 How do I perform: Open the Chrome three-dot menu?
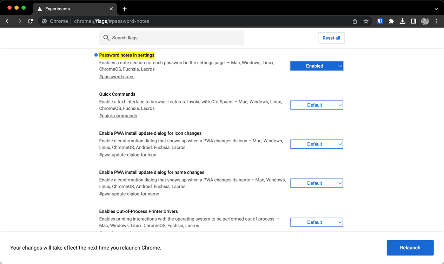[x=436, y=21]
